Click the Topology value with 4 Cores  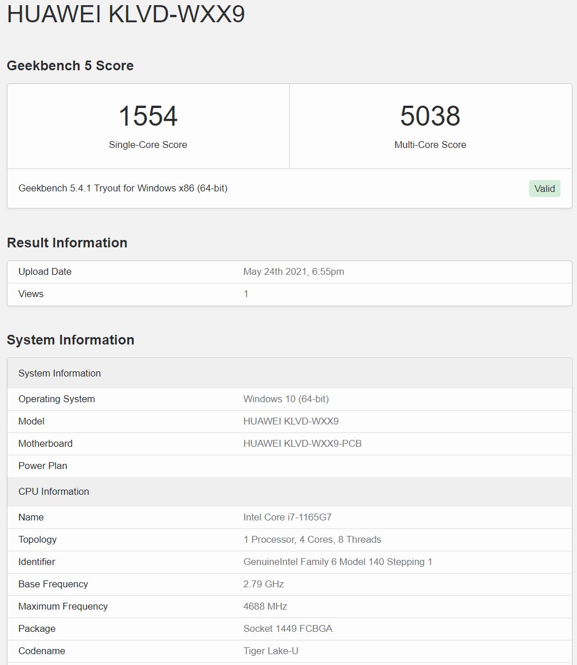tap(312, 539)
